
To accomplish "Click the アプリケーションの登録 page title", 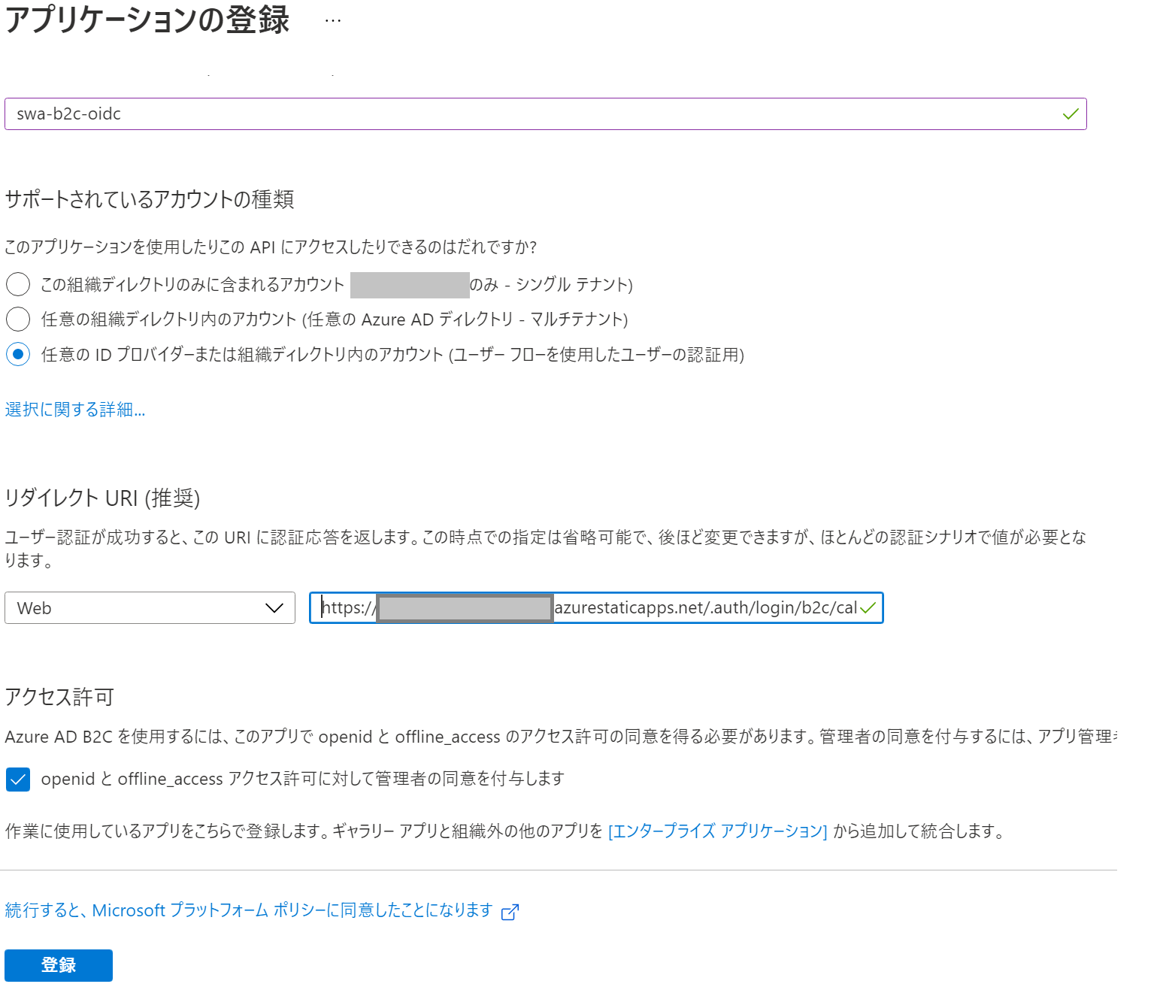I will [147, 20].
